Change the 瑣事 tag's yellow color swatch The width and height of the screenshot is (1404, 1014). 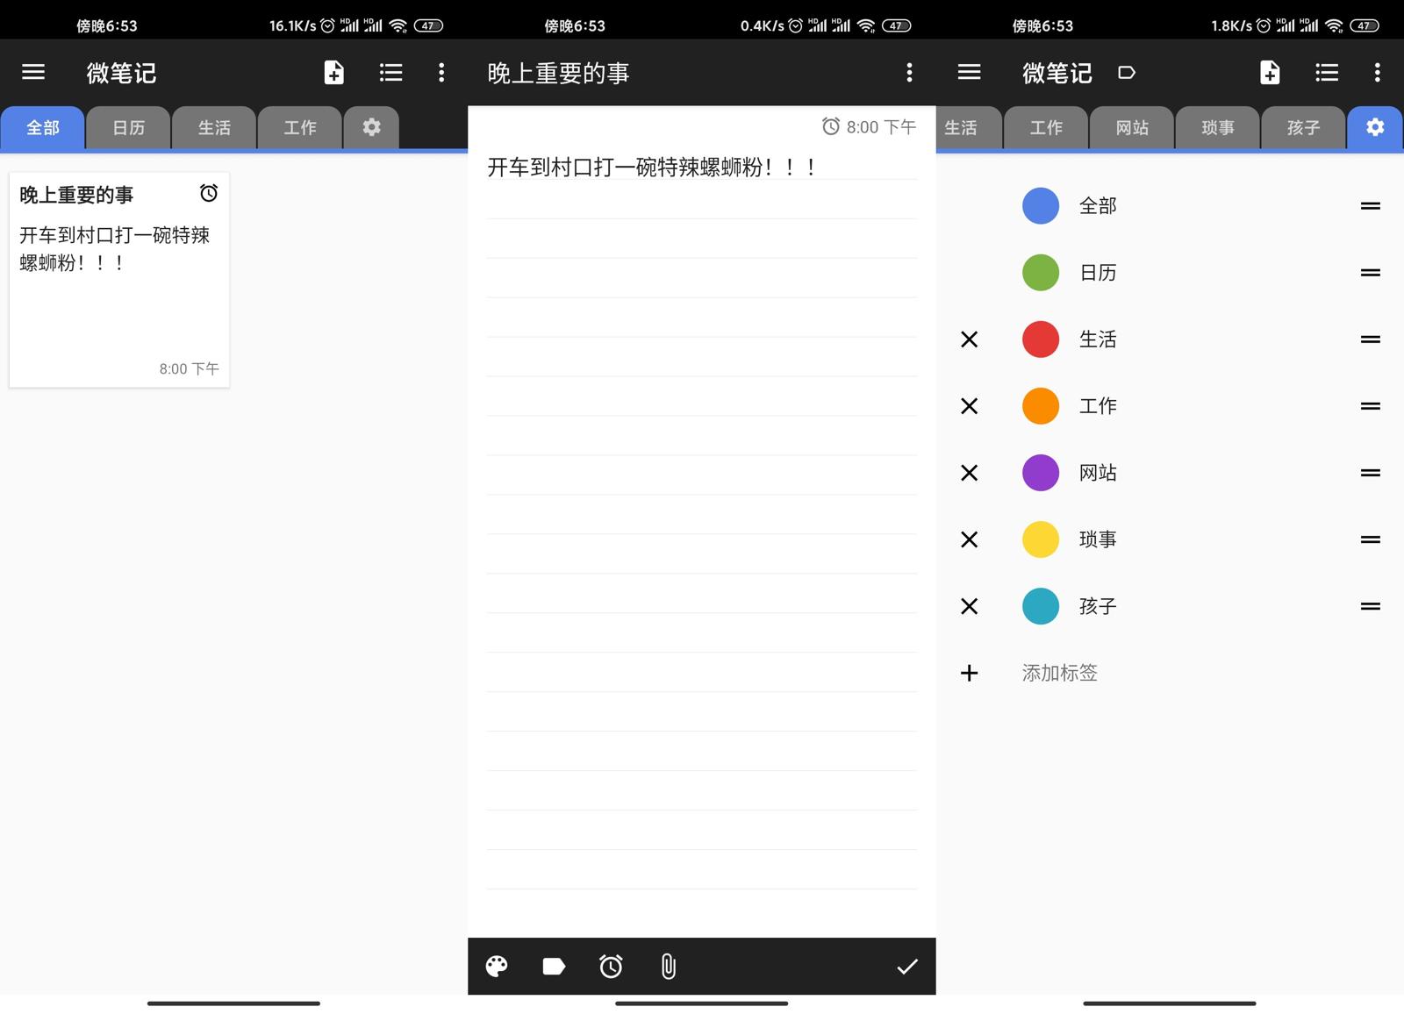click(1040, 539)
